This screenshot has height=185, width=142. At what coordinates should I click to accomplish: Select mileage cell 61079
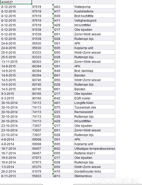point(42,172)
